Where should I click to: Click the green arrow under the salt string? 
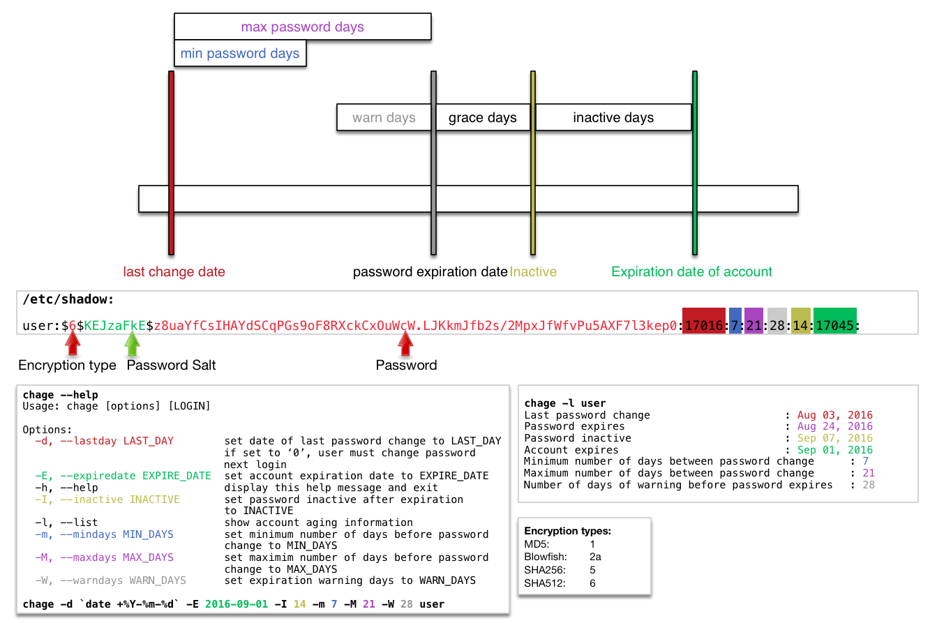click(x=132, y=344)
